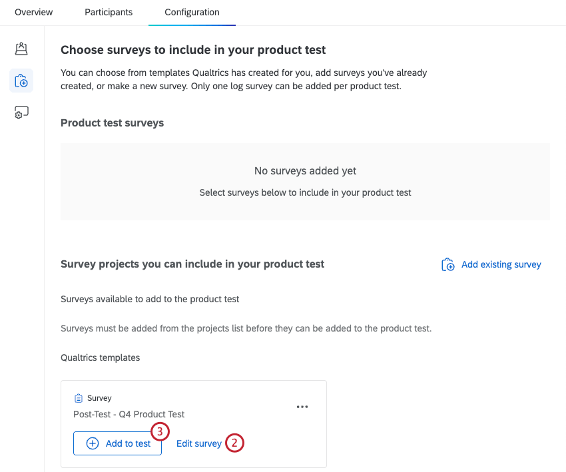566x472 pixels.
Task: Open the Participants panel from the left sidebar
Action: tap(21, 49)
